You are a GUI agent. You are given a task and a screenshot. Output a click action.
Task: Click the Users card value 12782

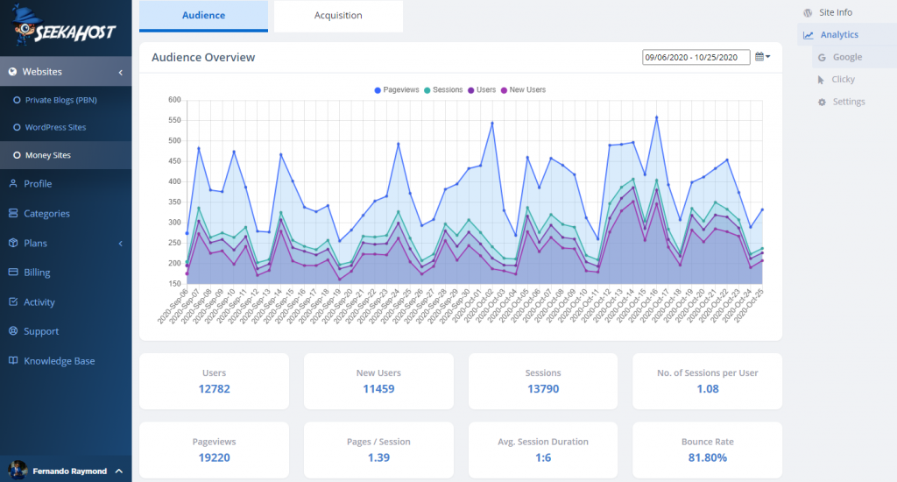tap(214, 389)
